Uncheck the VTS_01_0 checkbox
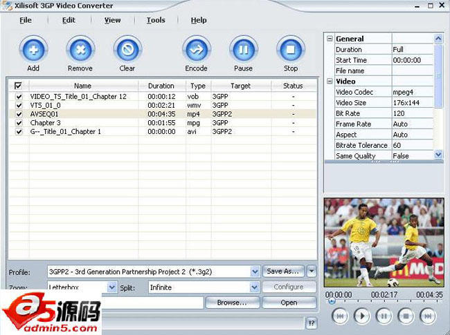Image resolution: width=450 pixels, height=335 pixels. 19,106
